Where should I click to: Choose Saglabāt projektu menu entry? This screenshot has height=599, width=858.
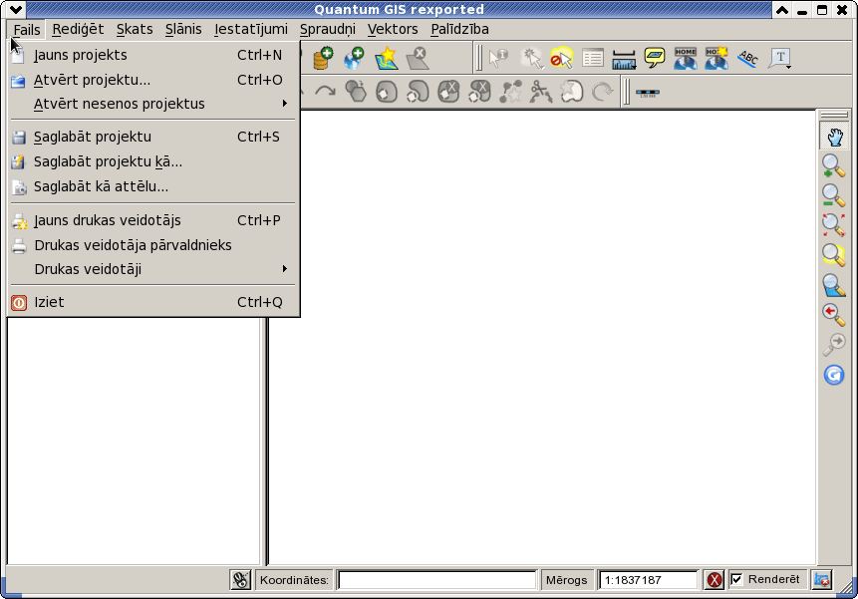pyautogui.click(x=153, y=137)
